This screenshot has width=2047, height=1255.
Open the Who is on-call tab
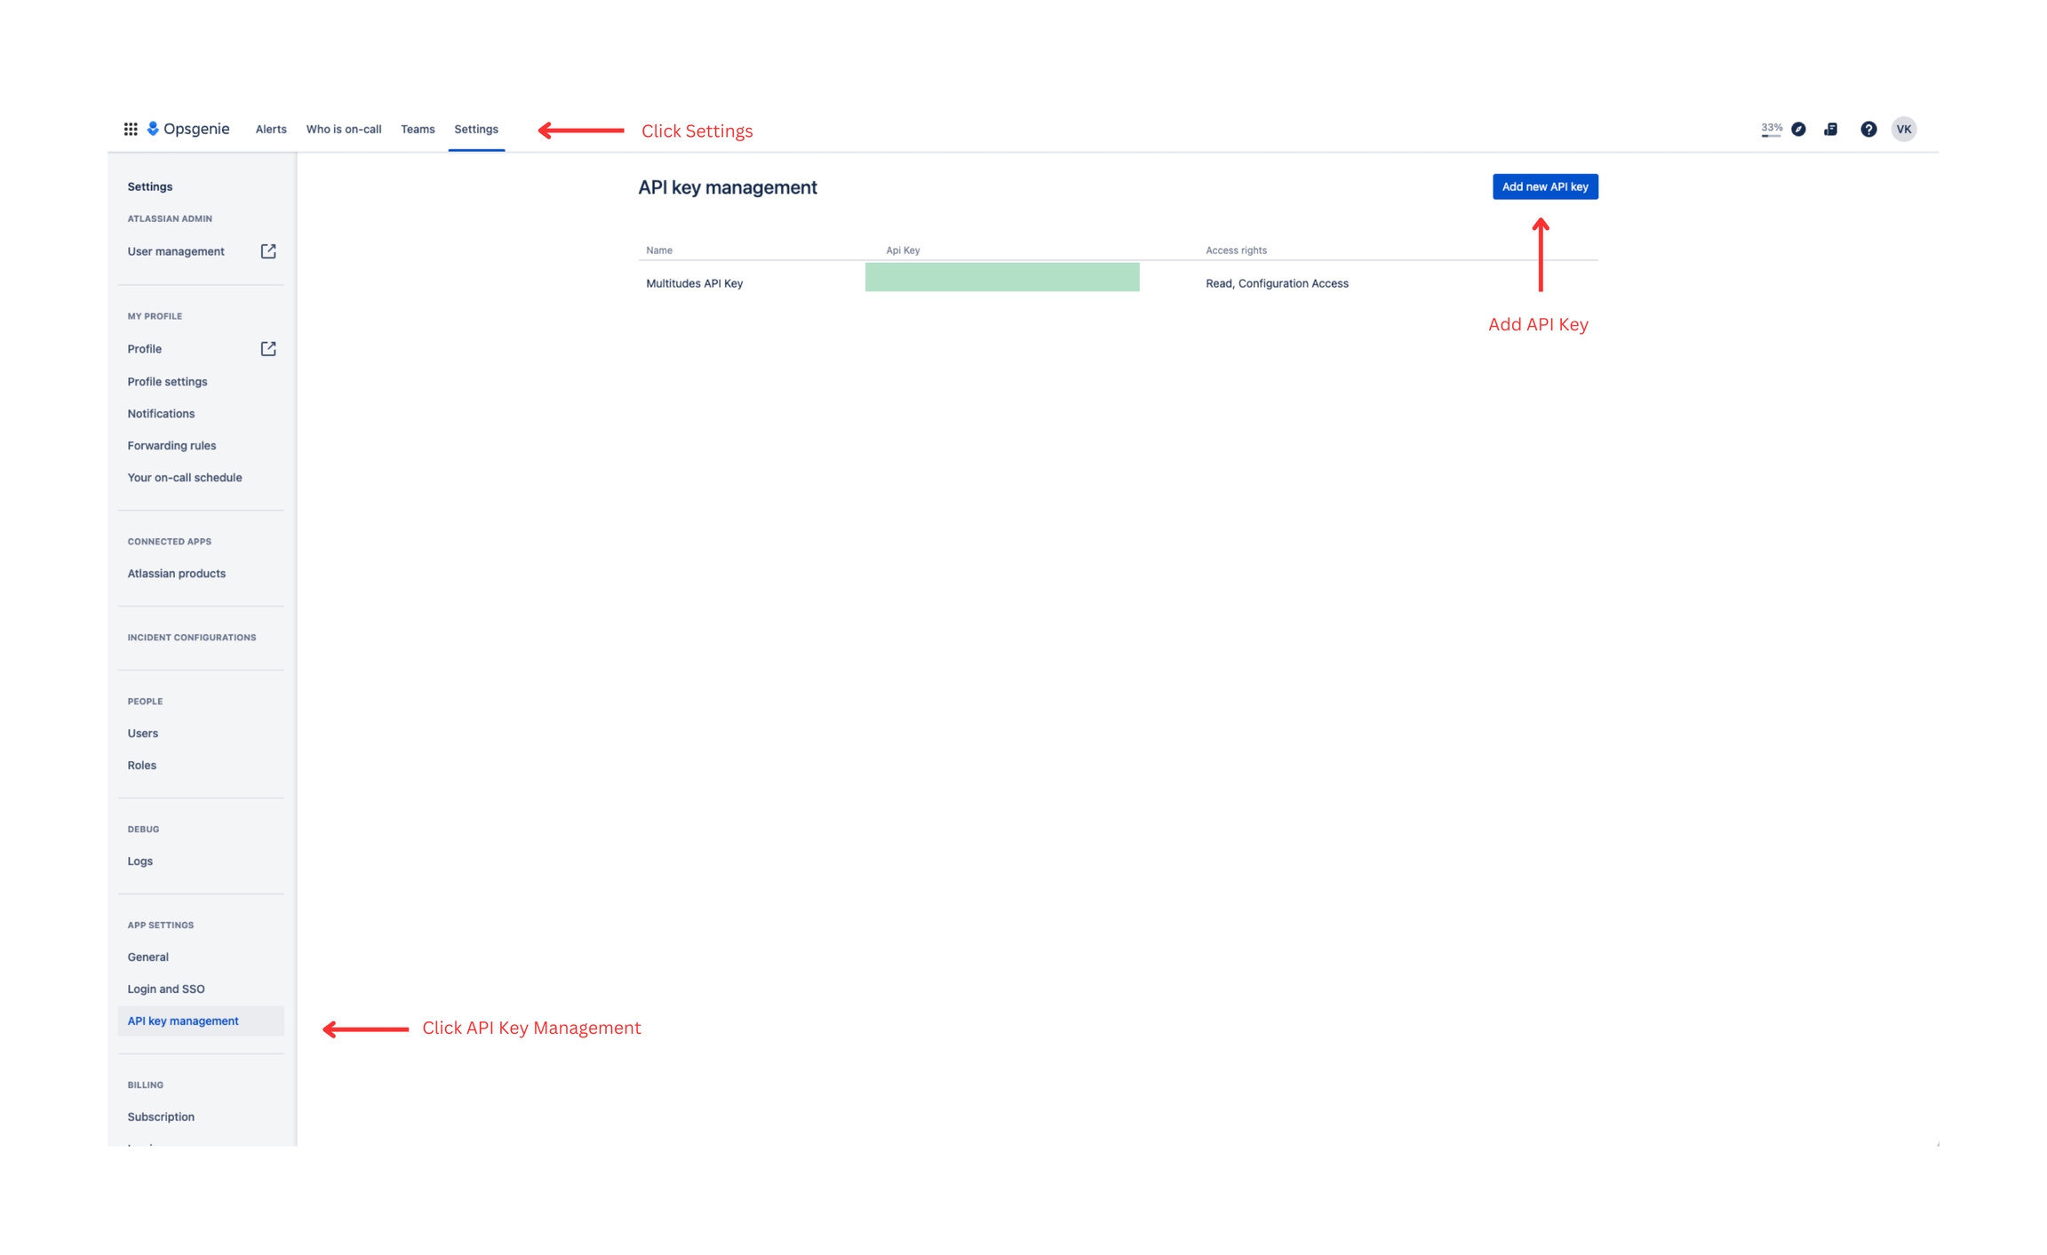pyautogui.click(x=344, y=129)
